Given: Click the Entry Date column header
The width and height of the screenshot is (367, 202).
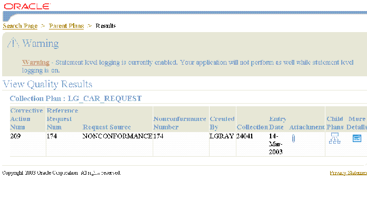Looking at the screenshot, I should click(x=277, y=123).
